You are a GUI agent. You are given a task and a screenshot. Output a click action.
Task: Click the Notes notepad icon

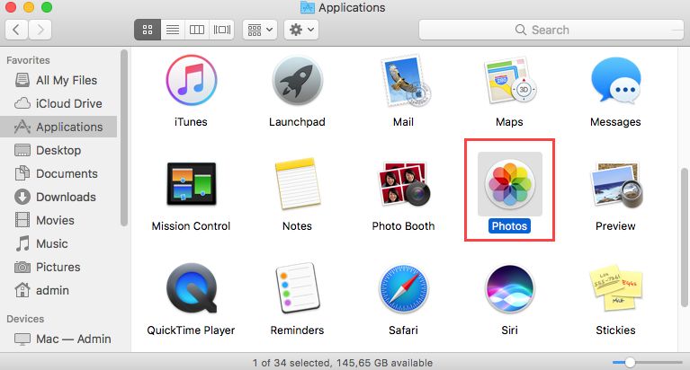click(x=298, y=184)
